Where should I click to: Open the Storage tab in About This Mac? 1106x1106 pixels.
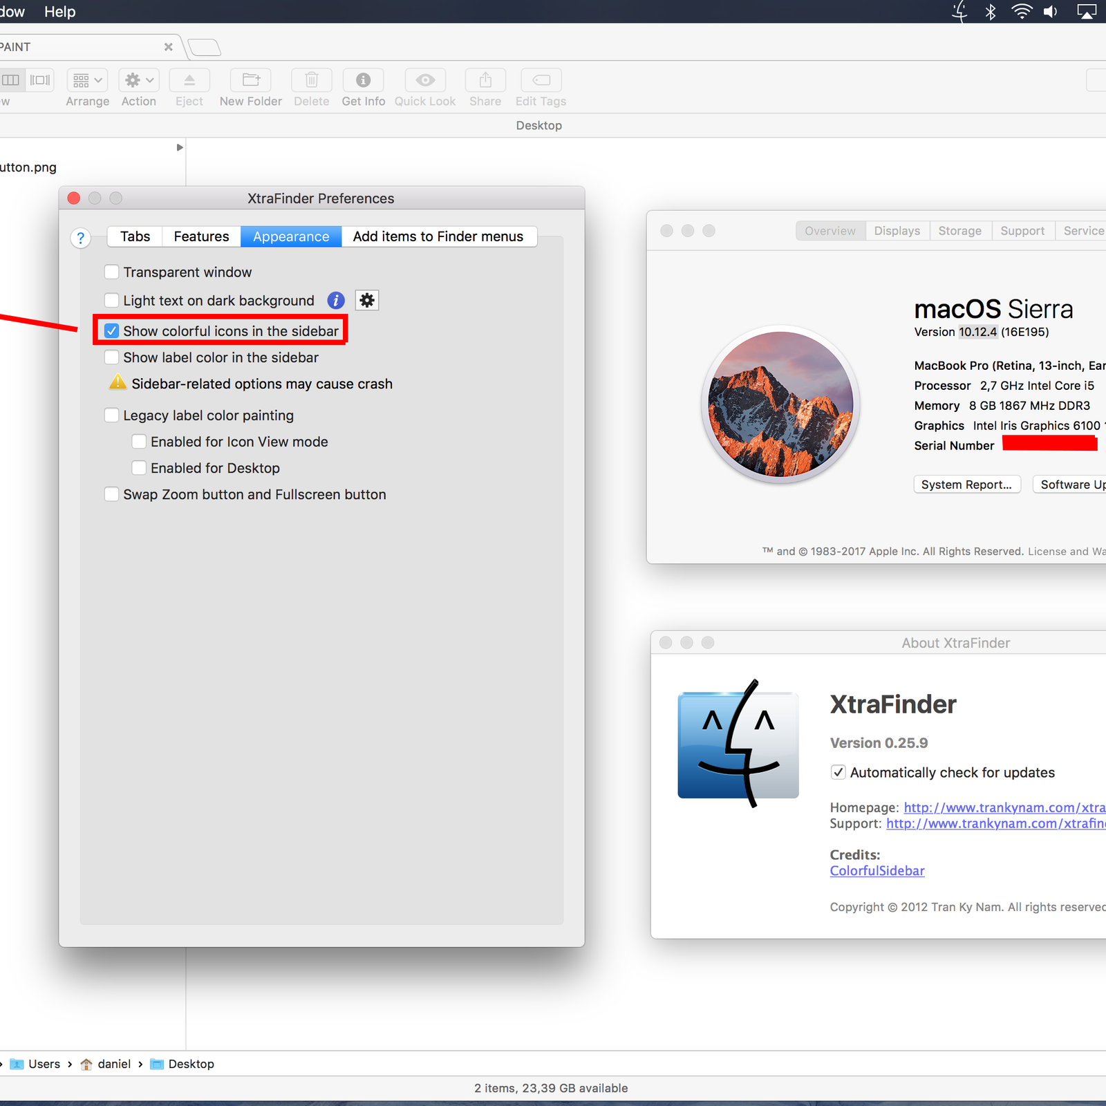960,230
